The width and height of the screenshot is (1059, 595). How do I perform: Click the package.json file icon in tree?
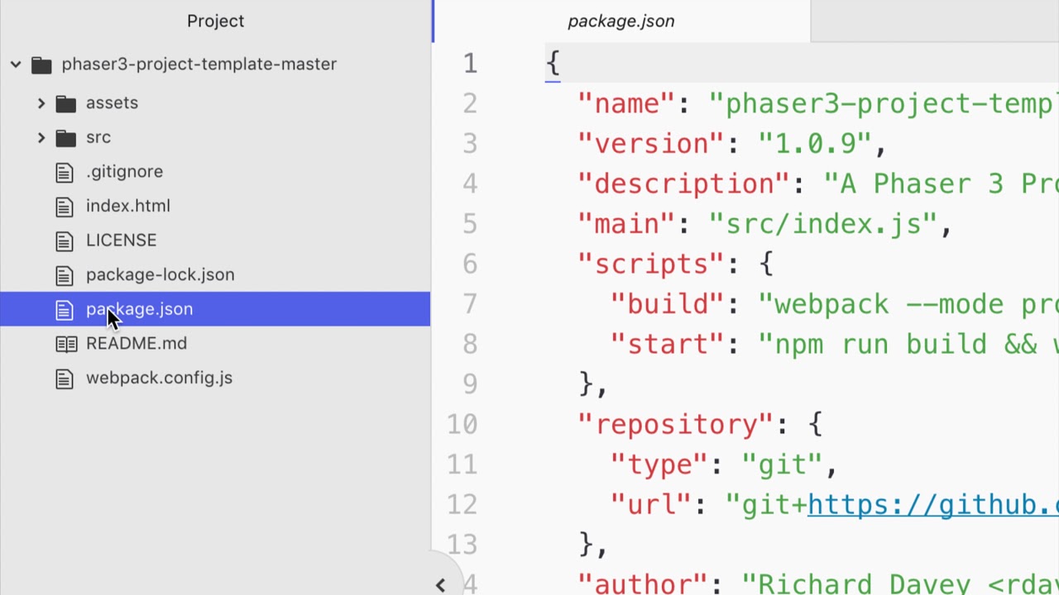pyautogui.click(x=65, y=310)
